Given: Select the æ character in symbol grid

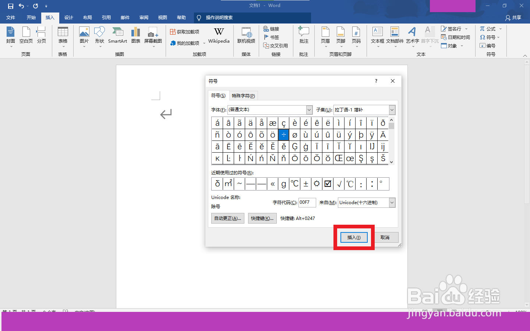Looking at the screenshot, I should pyautogui.click(x=273, y=123).
